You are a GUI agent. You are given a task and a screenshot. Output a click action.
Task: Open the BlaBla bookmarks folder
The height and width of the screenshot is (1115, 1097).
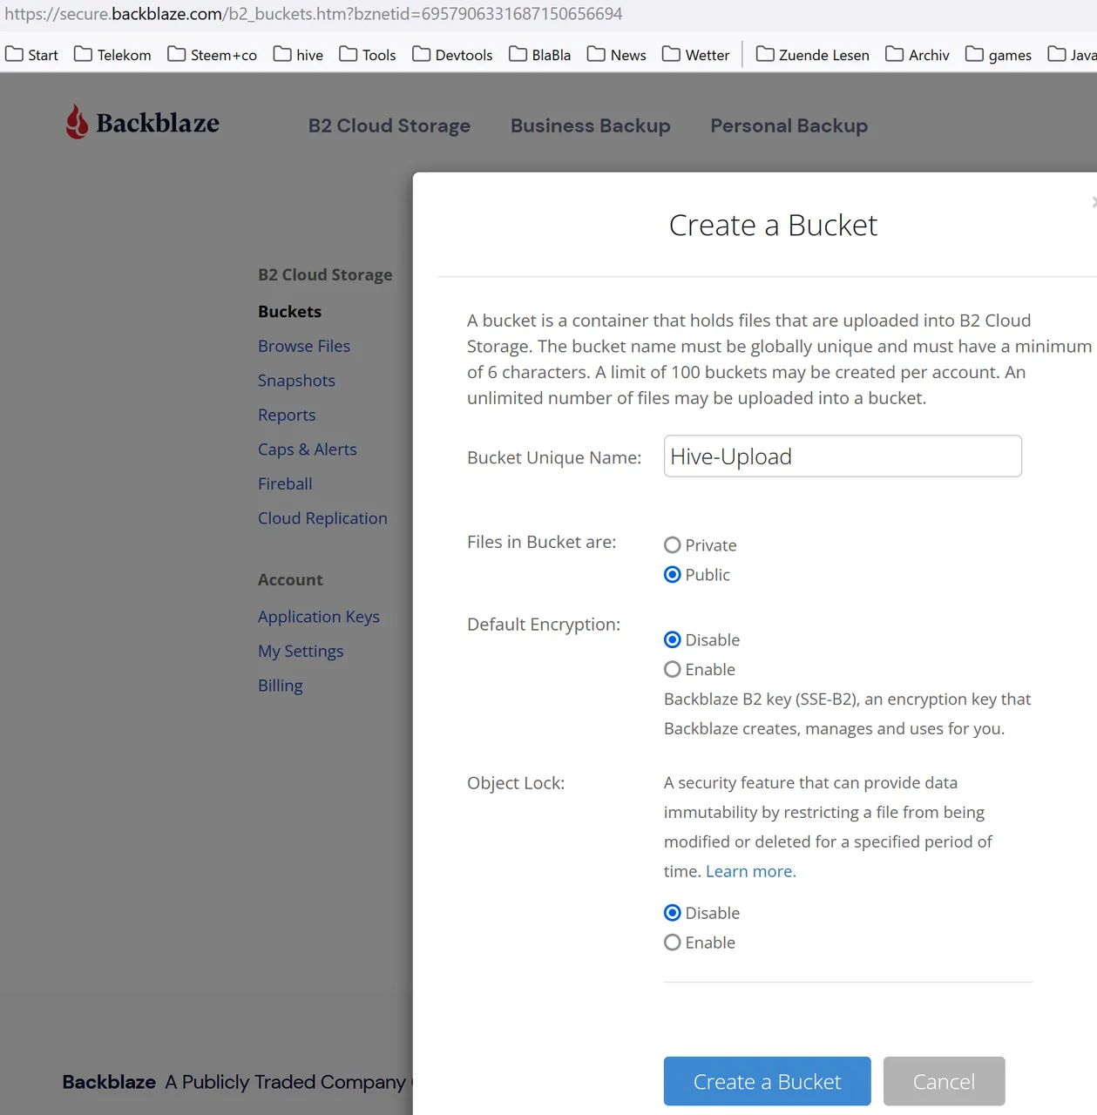539,55
